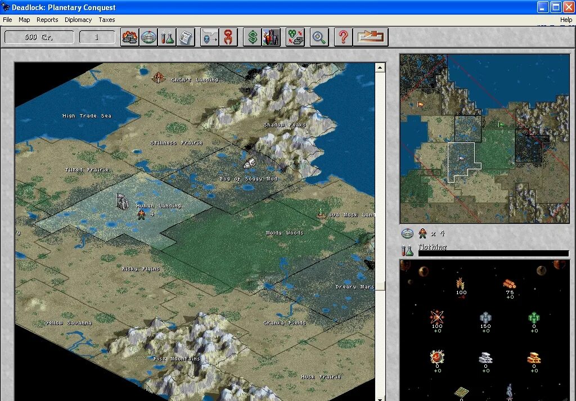Image resolution: width=576 pixels, height=401 pixels.
Task: Click the Uva Mosk Landing colony icon
Action: pyautogui.click(x=321, y=214)
